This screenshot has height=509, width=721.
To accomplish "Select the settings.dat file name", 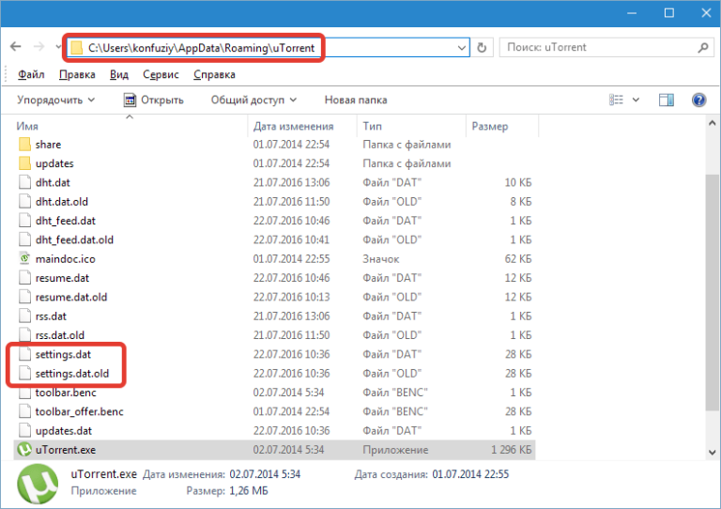I will (x=63, y=354).
